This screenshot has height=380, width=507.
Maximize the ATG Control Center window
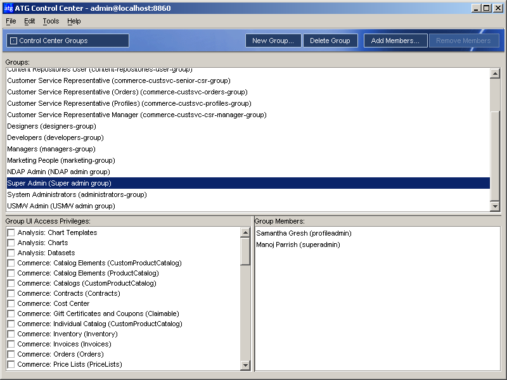pos(486,8)
